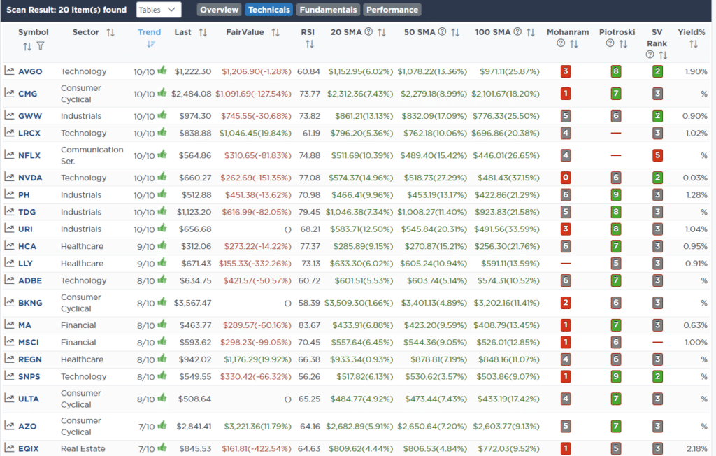Open the chart icon for NVDA

click(x=9, y=177)
